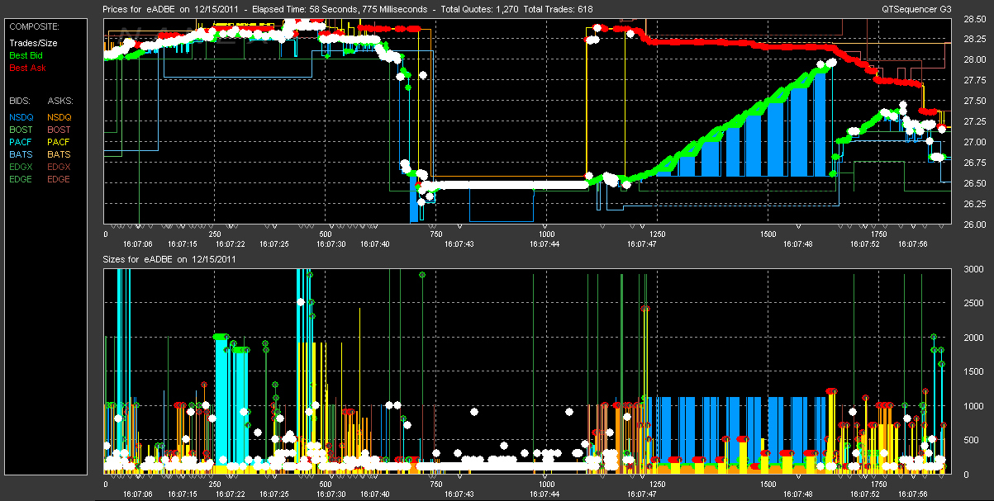The image size is (994, 501).
Task: Select the 'Trades/Size' legend entry
Action: pos(34,43)
